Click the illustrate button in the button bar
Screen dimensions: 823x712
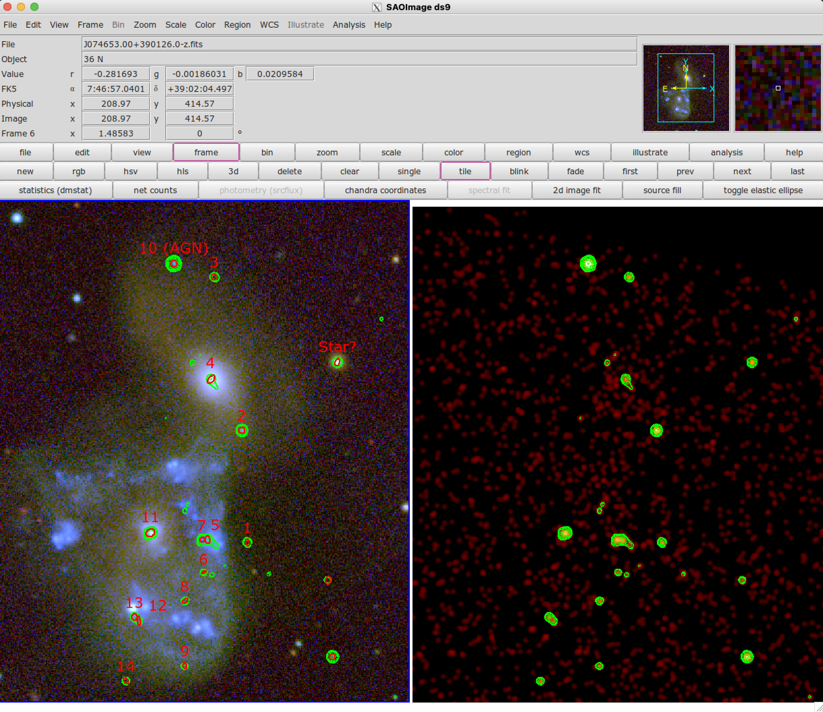(650, 152)
